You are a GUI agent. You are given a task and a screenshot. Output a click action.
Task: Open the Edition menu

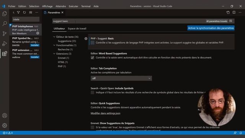click(x=22, y=6)
